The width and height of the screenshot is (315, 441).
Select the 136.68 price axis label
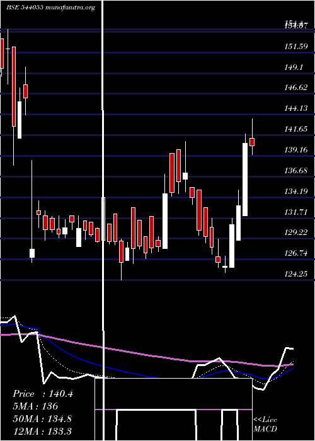click(296, 171)
